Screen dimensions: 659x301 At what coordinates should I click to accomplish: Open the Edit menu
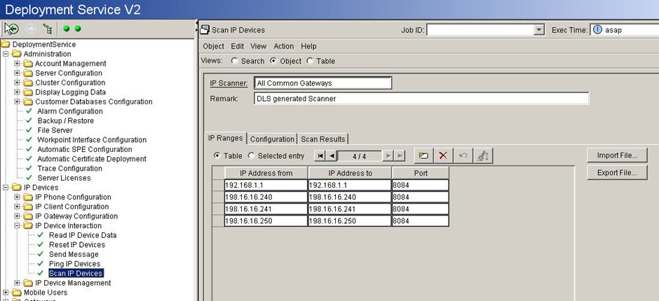click(238, 46)
